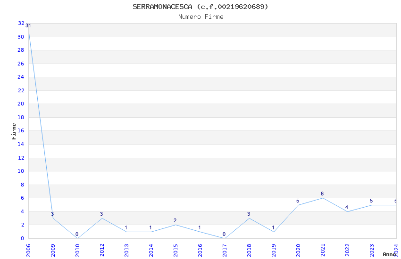Click the data point label 3 for 2012
Viewport: 401px width, 259px height.
coord(101,214)
